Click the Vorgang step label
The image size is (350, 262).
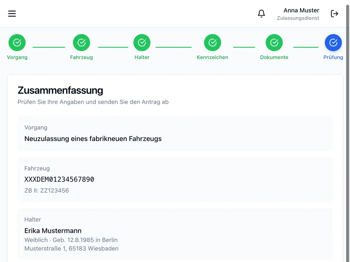click(x=17, y=57)
